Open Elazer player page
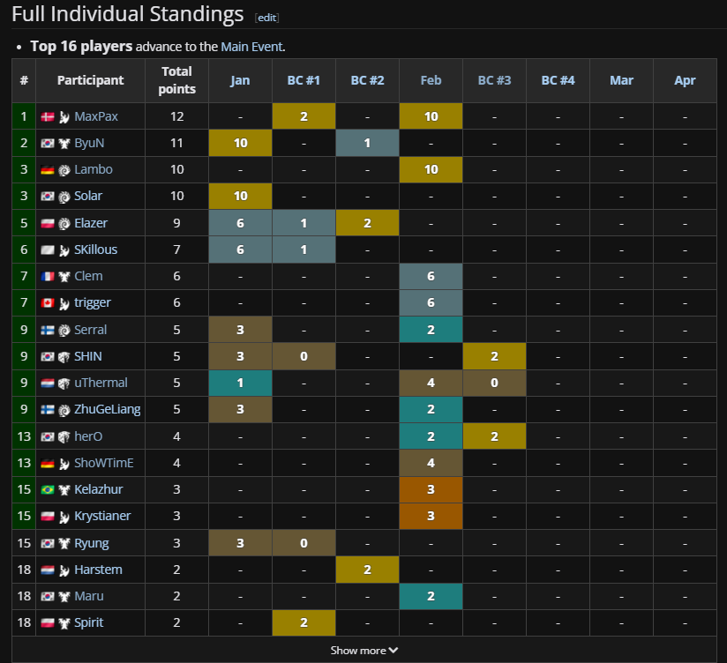 [x=91, y=223]
